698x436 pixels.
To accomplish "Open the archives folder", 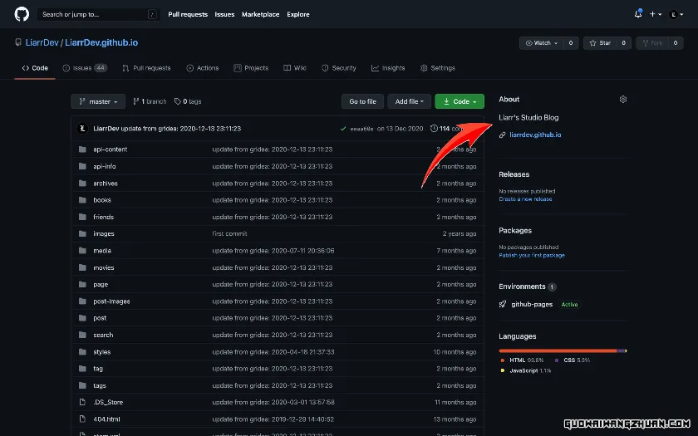I will 105,184.
